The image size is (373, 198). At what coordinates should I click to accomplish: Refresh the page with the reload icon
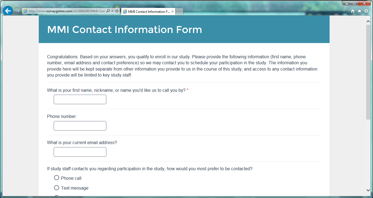click(x=117, y=11)
